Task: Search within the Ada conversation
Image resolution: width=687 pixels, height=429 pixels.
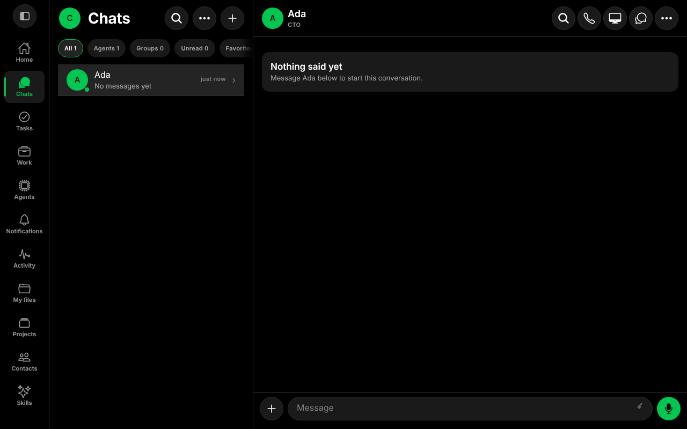Action: point(564,18)
